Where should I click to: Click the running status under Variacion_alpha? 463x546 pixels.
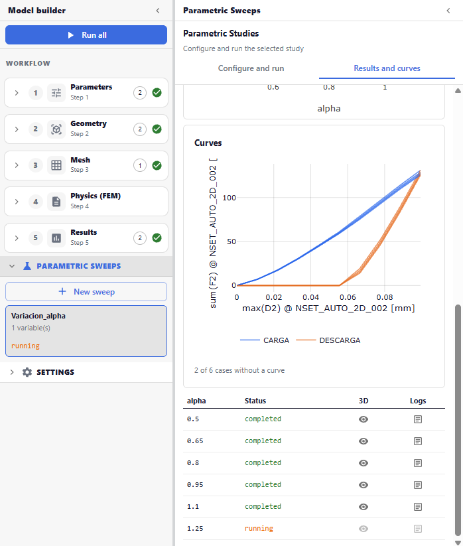point(25,346)
